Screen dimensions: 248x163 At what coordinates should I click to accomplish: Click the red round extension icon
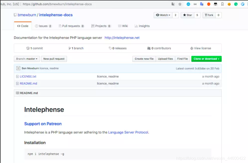pyautogui.click(x=209, y=4)
